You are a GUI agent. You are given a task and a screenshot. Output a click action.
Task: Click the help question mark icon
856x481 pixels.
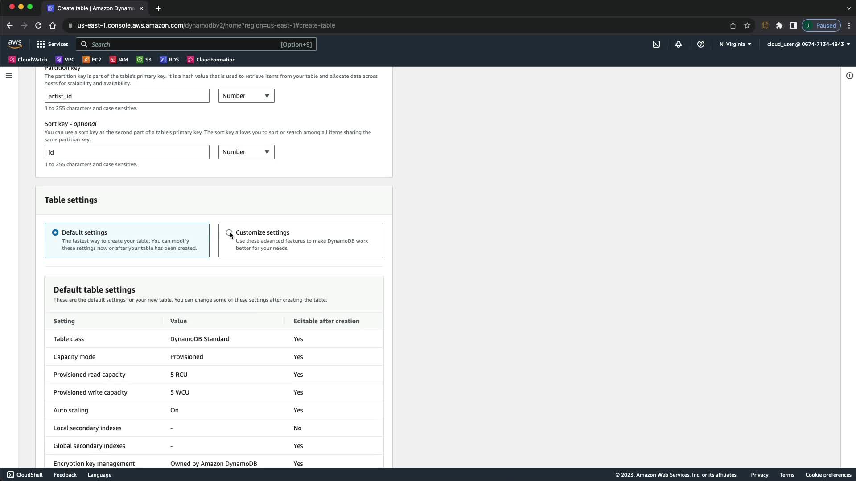coord(700,44)
